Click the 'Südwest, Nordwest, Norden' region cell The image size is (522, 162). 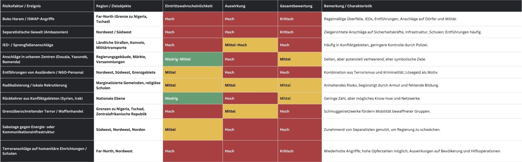coord(120,129)
